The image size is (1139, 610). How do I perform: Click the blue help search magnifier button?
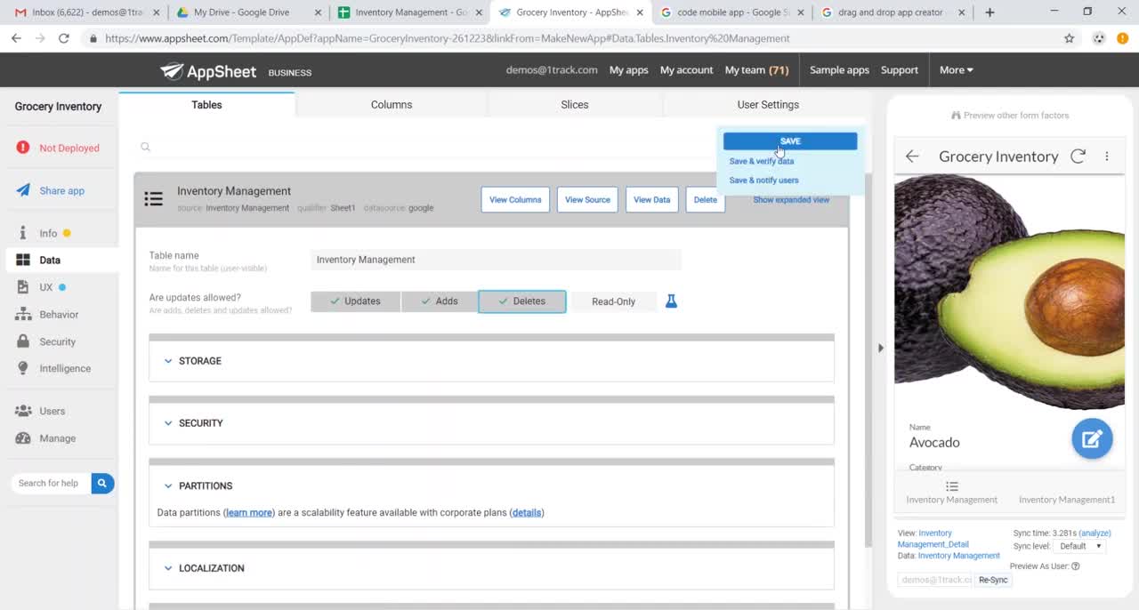(102, 483)
